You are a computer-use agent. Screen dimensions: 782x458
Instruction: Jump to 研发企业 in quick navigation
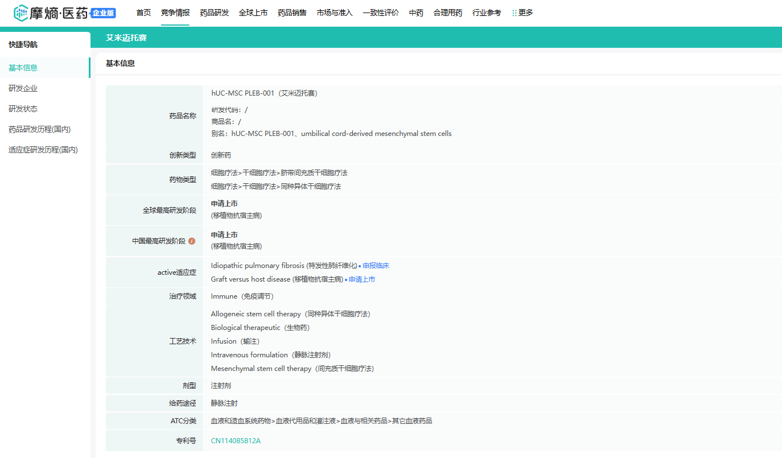[23, 88]
